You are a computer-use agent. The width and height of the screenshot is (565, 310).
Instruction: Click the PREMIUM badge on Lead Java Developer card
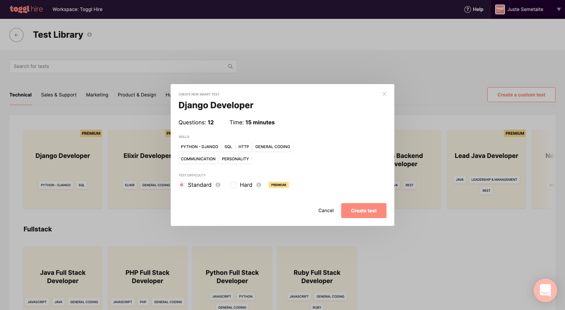(515, 134)
